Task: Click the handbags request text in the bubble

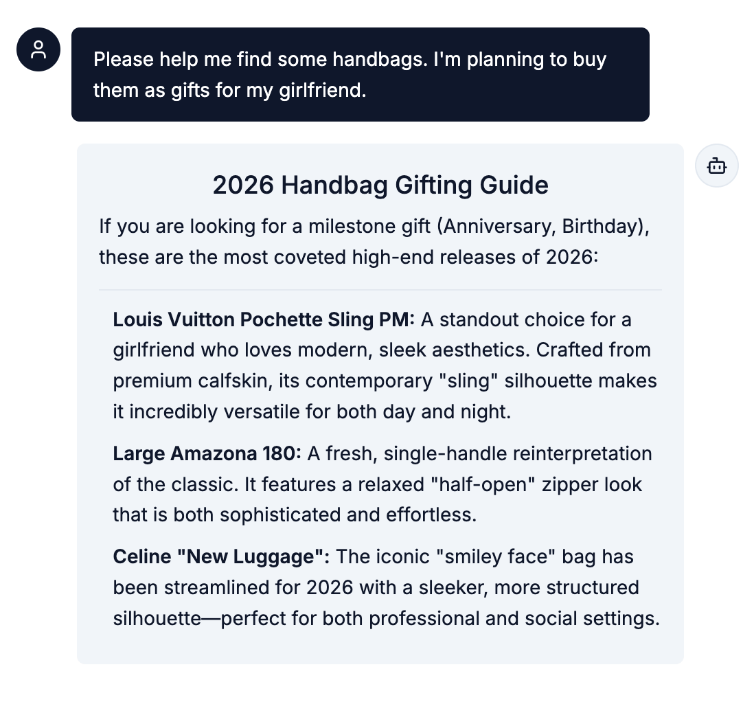Action: (x=350, y=74)
